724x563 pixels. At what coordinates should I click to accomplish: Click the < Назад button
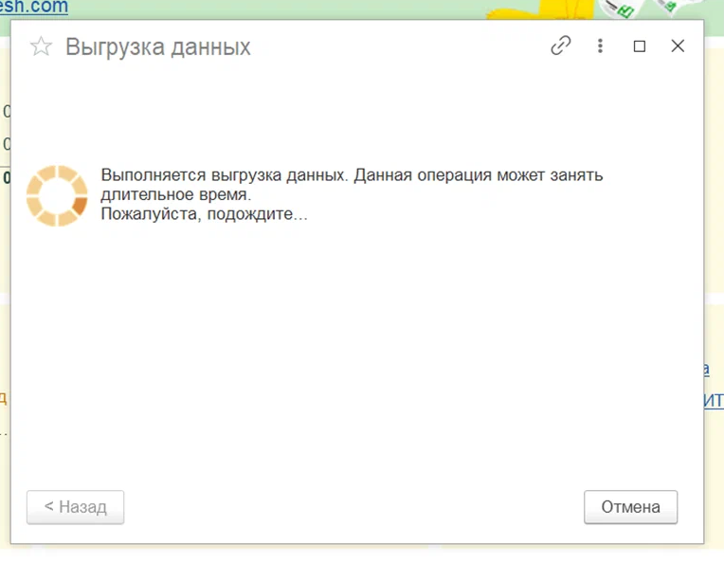click(75, 507)
